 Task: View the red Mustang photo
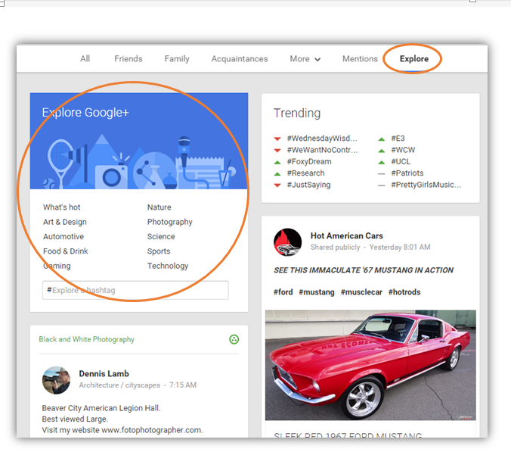(370, 365)
